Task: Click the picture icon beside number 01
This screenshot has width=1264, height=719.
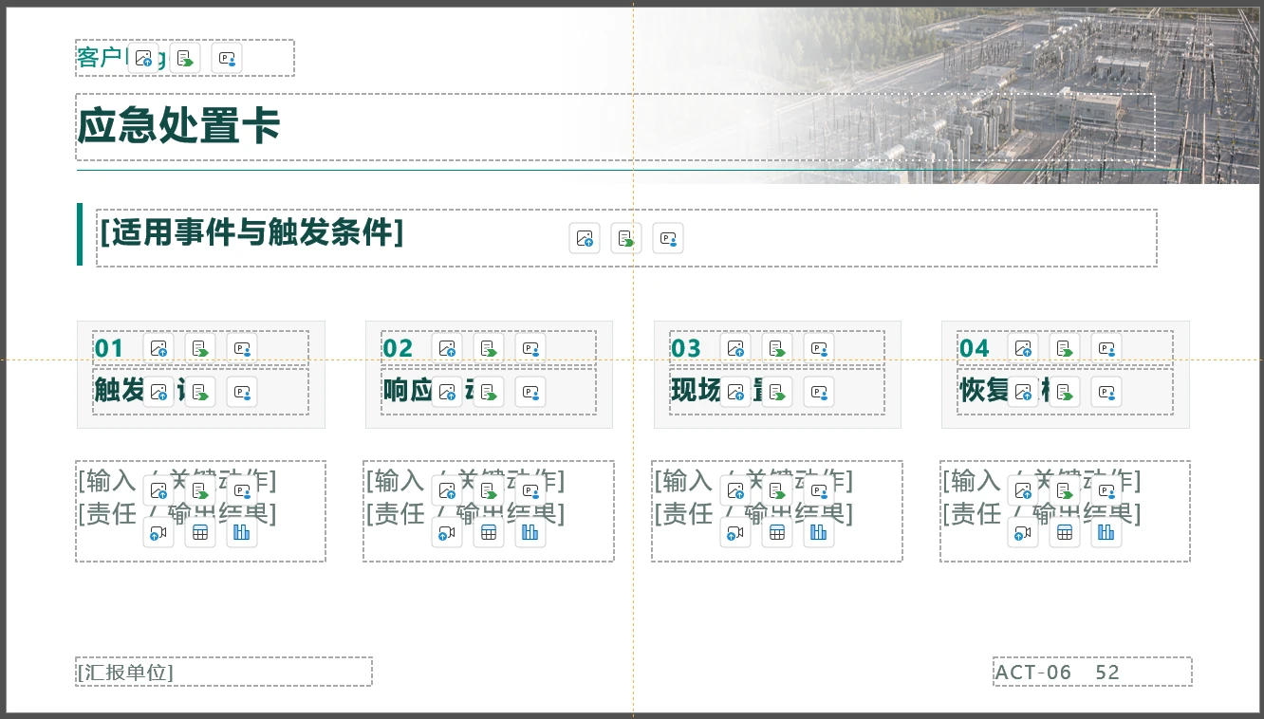Action: click(158, 348)
